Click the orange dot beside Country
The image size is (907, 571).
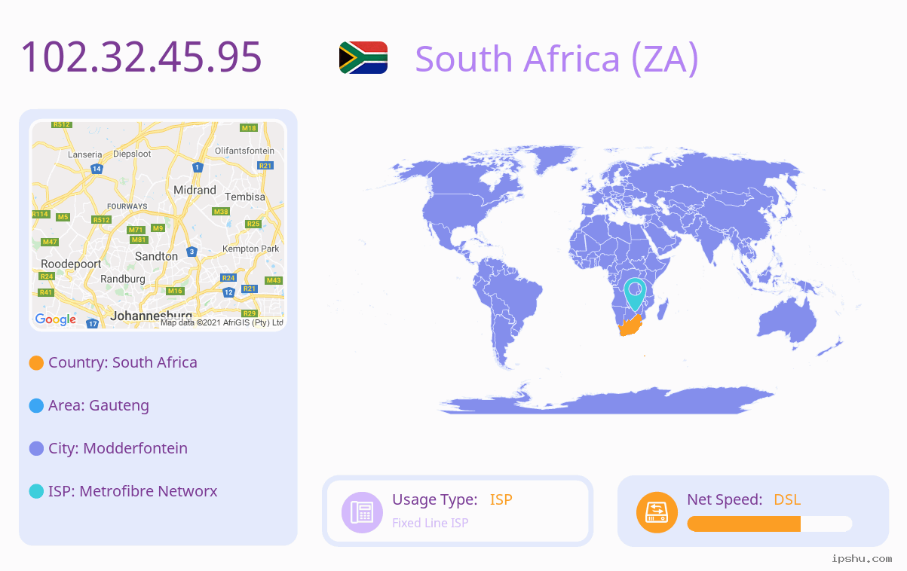36,363
